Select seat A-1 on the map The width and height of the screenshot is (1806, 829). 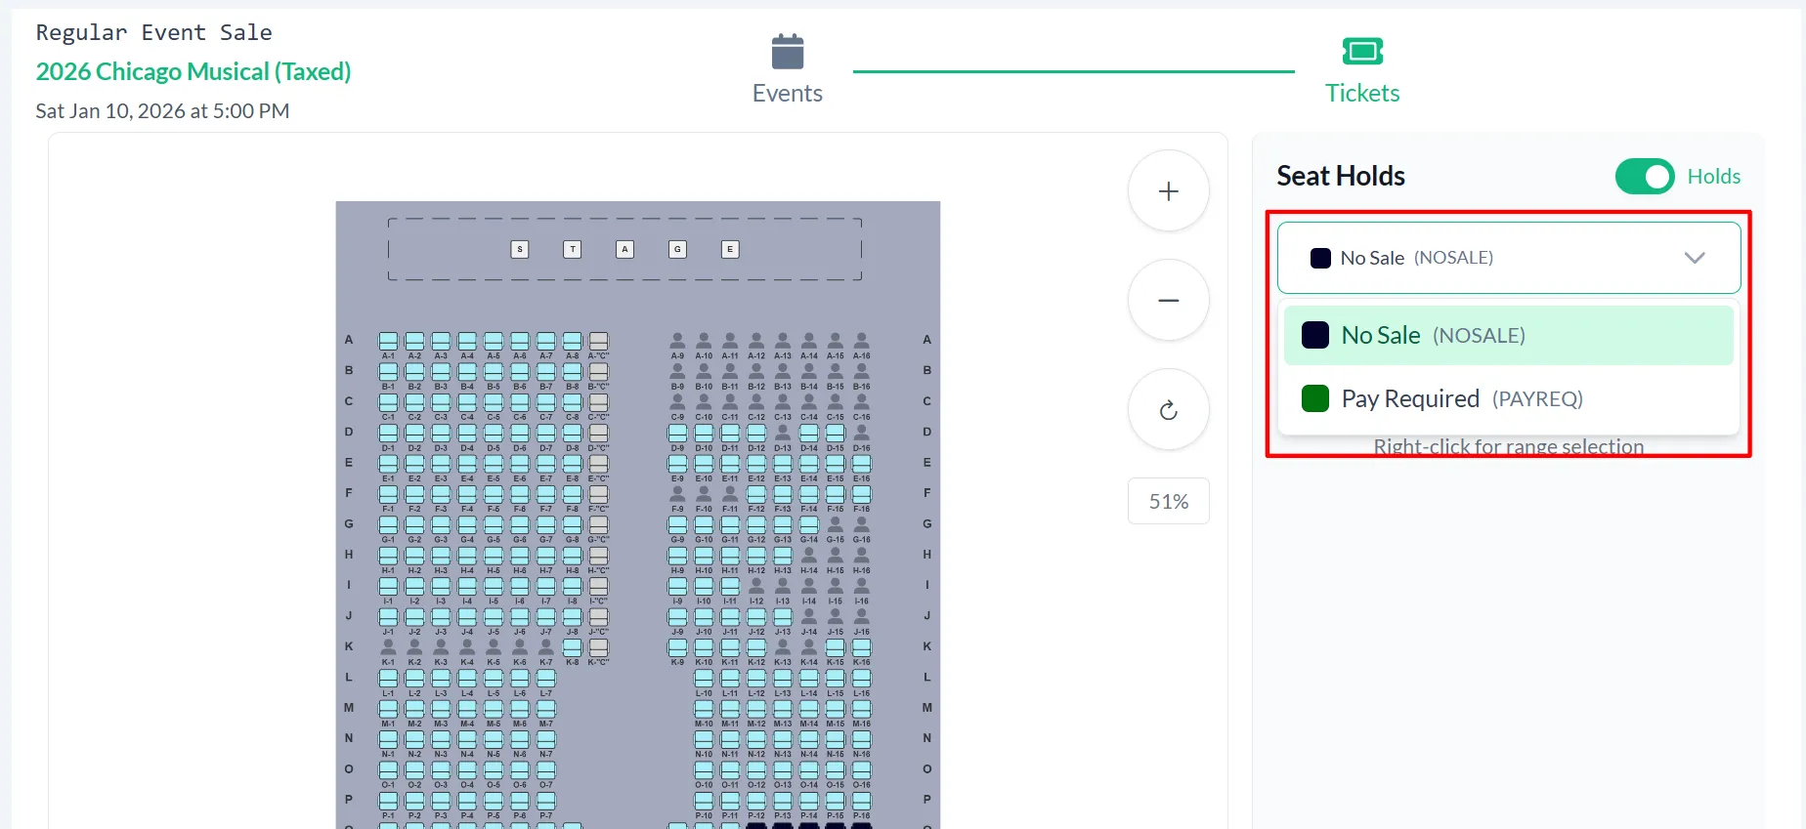click(x=388, y=341)
